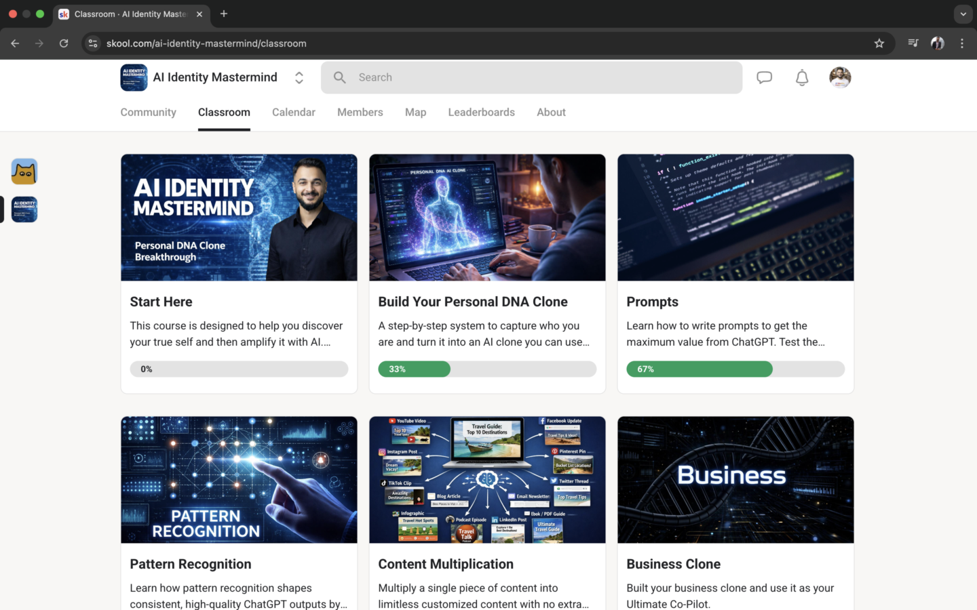Select the Classroom tab
977x610 pixels.
(x=224, y=113)
